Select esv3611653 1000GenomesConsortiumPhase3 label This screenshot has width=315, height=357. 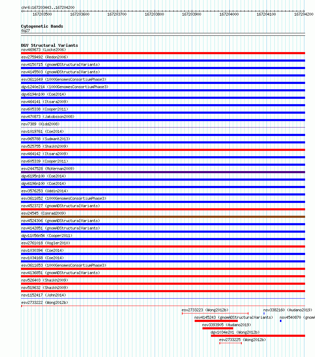click(x=64, y=266)
